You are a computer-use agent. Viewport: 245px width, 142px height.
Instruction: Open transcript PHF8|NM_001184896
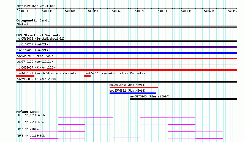pyautogui.click(x=31, y=115)
